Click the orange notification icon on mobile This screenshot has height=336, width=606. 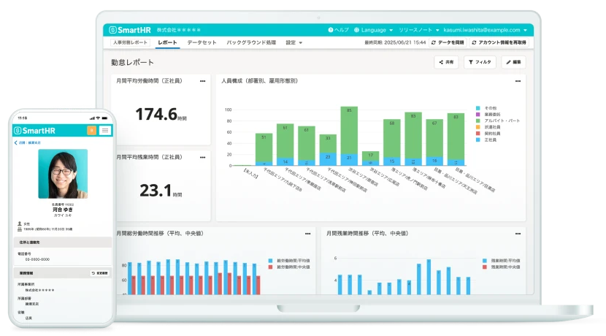[91, 130]
